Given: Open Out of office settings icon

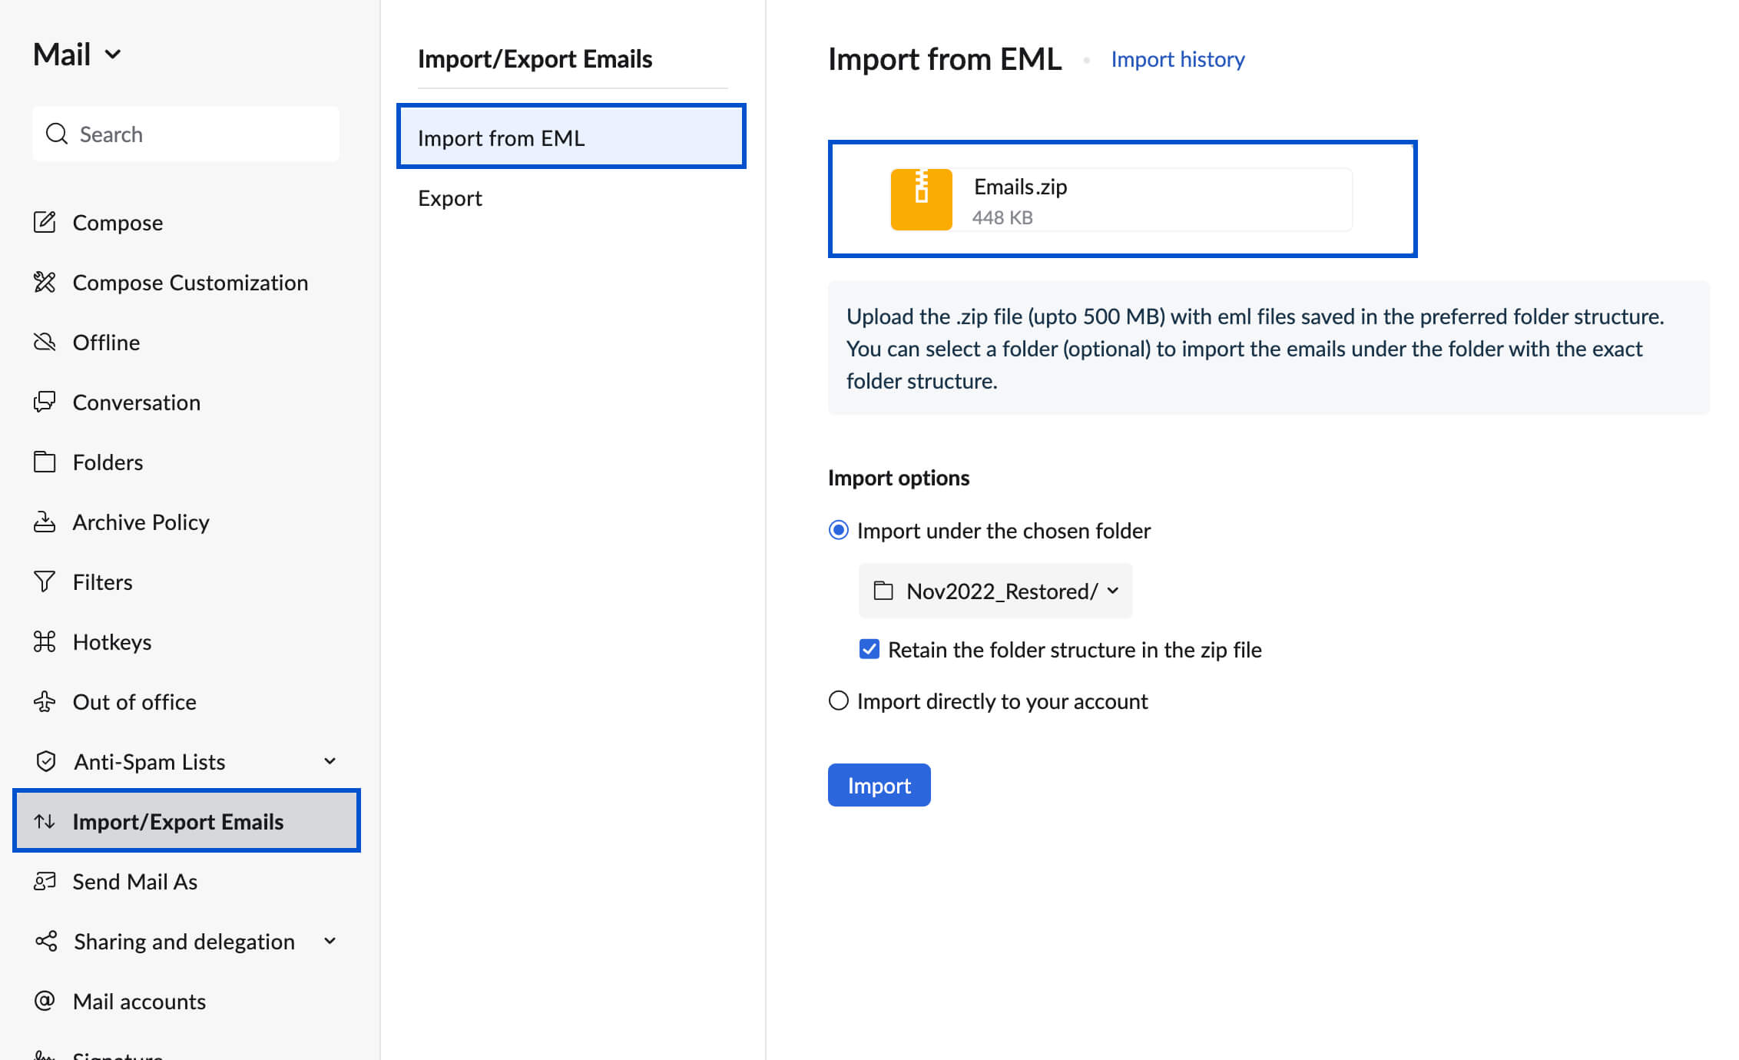Looking at the screenshot, I should click(x=45, y=700).
